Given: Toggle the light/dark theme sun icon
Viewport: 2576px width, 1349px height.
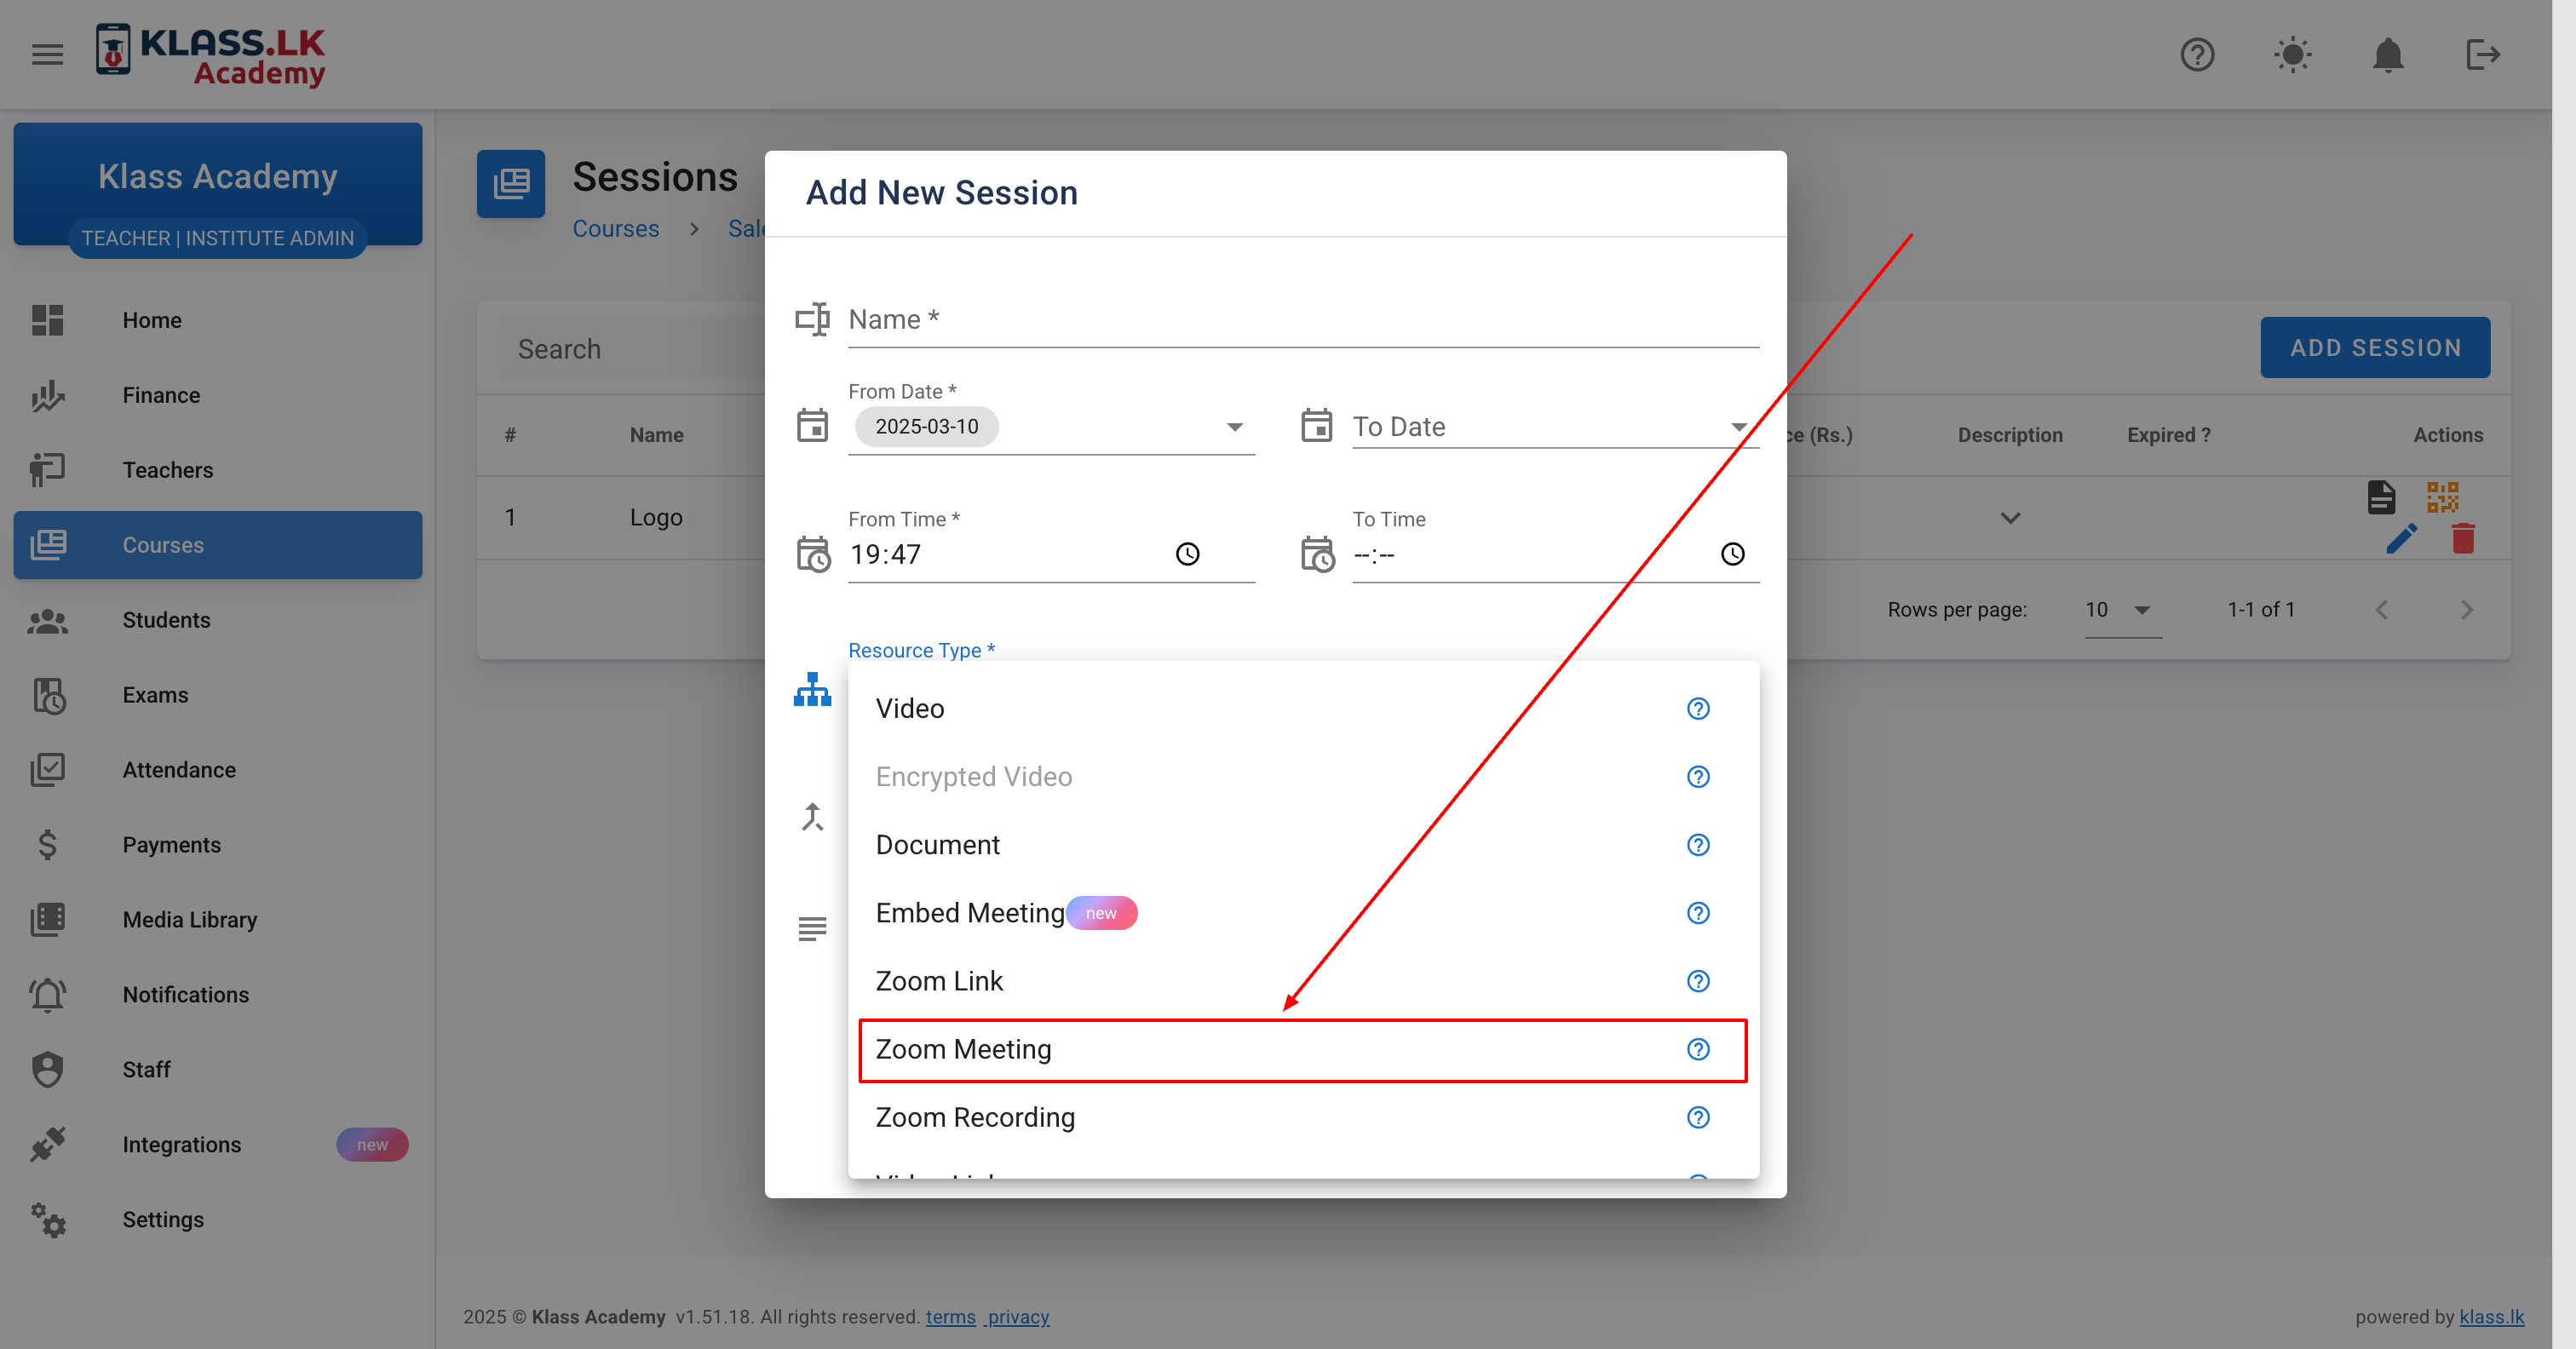Looking at the screenshot, I should pos(2292,54).
